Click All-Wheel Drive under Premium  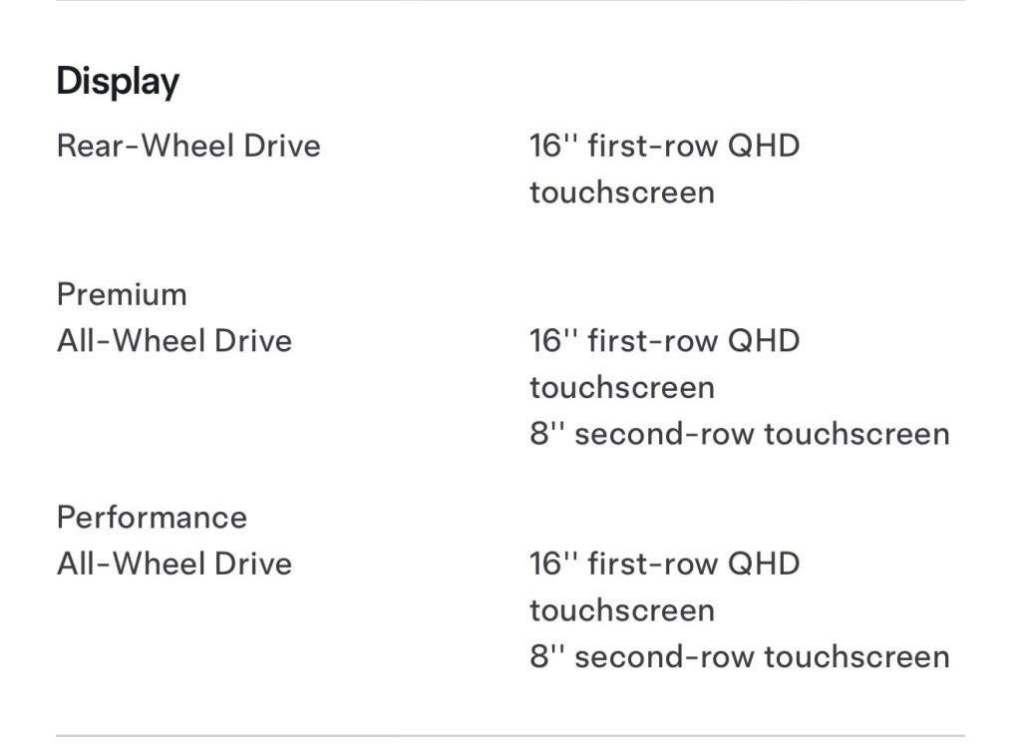tap(174, 341)
